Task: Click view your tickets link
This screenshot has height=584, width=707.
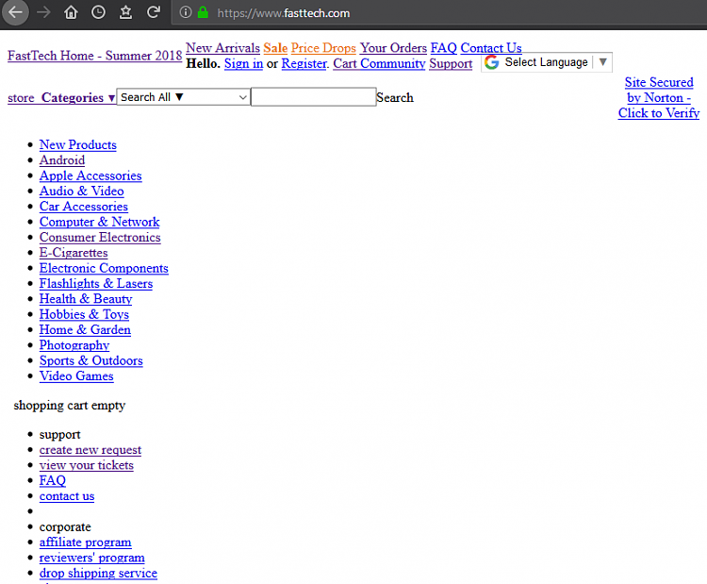Action: 87,465
